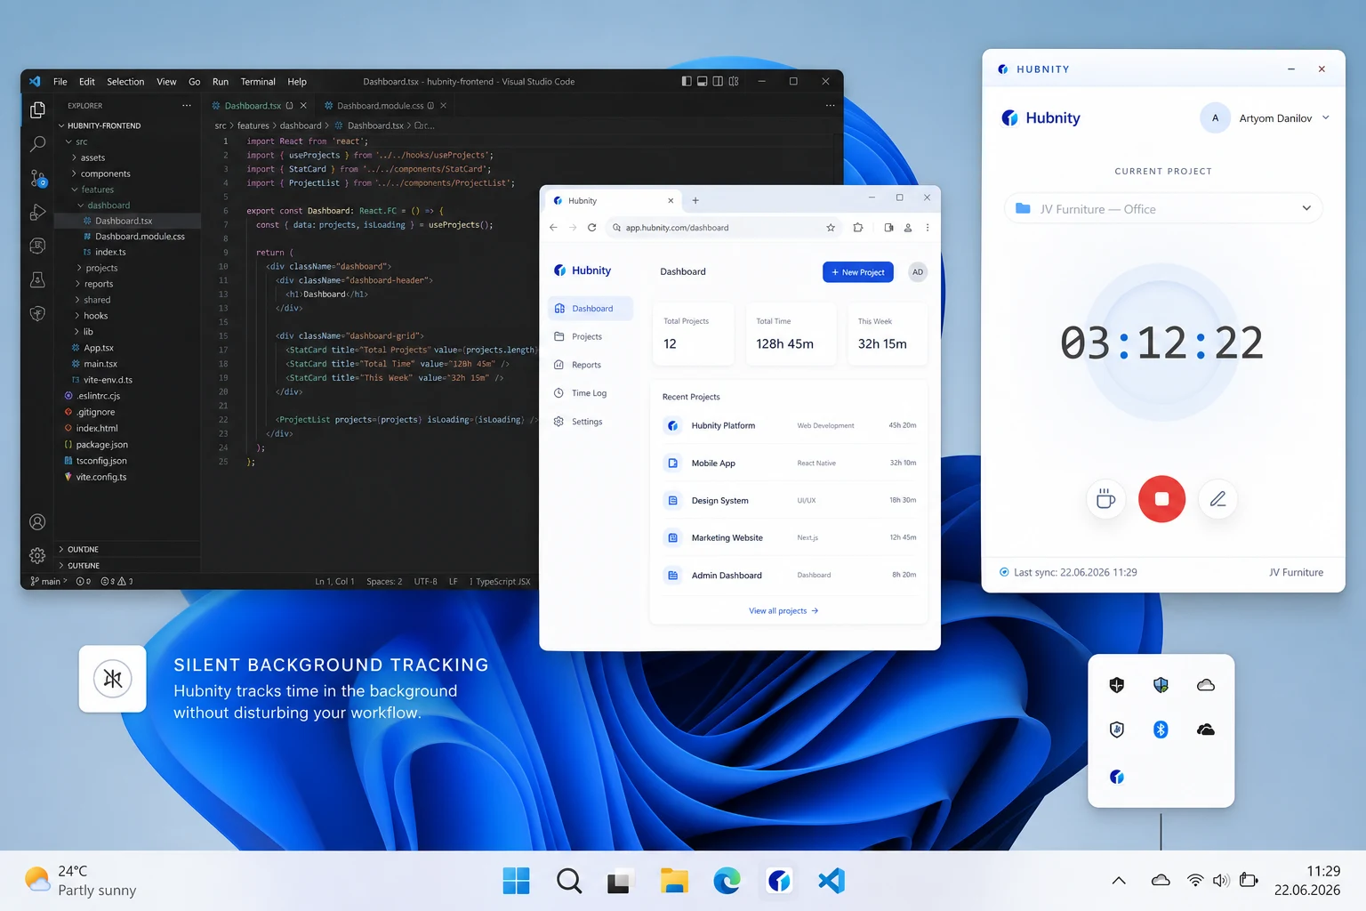Open the CURRENT PROJECT dropdown in Hubnity tracker

(x=1163, y=209)
